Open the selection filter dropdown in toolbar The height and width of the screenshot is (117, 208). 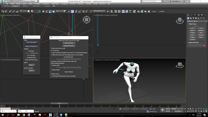(23, 11)
